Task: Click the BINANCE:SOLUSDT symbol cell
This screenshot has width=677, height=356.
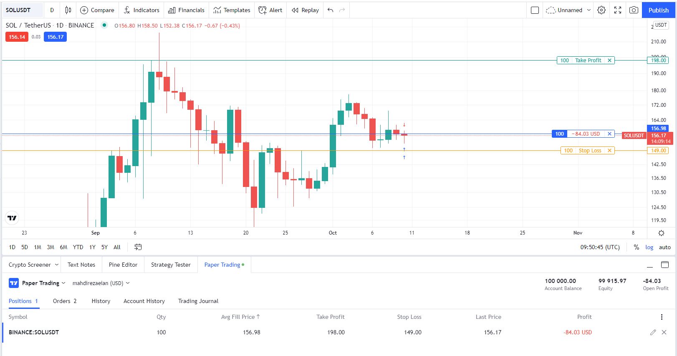Action: click(x=34, y=332)
